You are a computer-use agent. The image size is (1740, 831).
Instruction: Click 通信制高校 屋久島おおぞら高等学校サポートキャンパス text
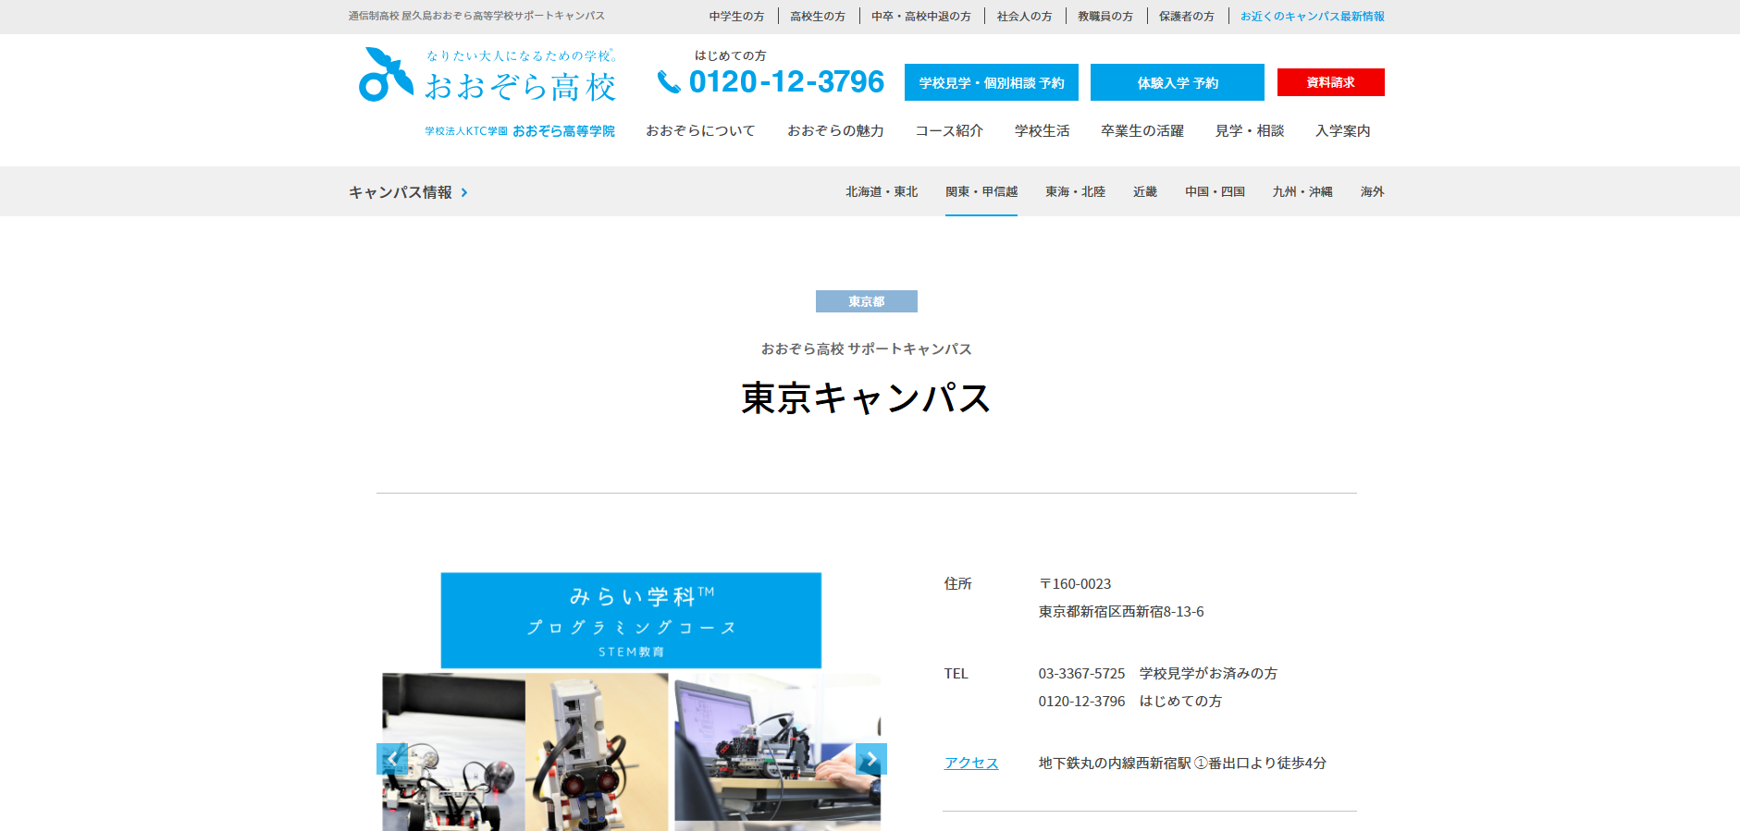tap(476, 16)
